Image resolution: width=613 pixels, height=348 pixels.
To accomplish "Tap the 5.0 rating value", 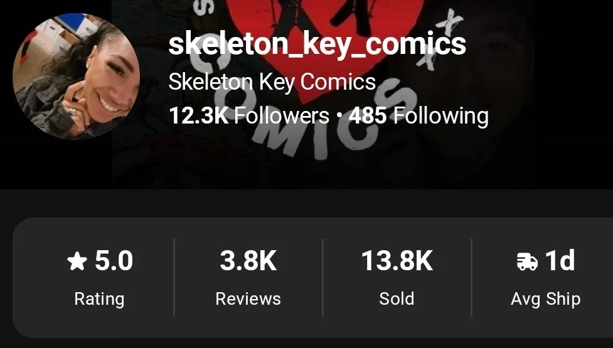I will pos(114,261).
